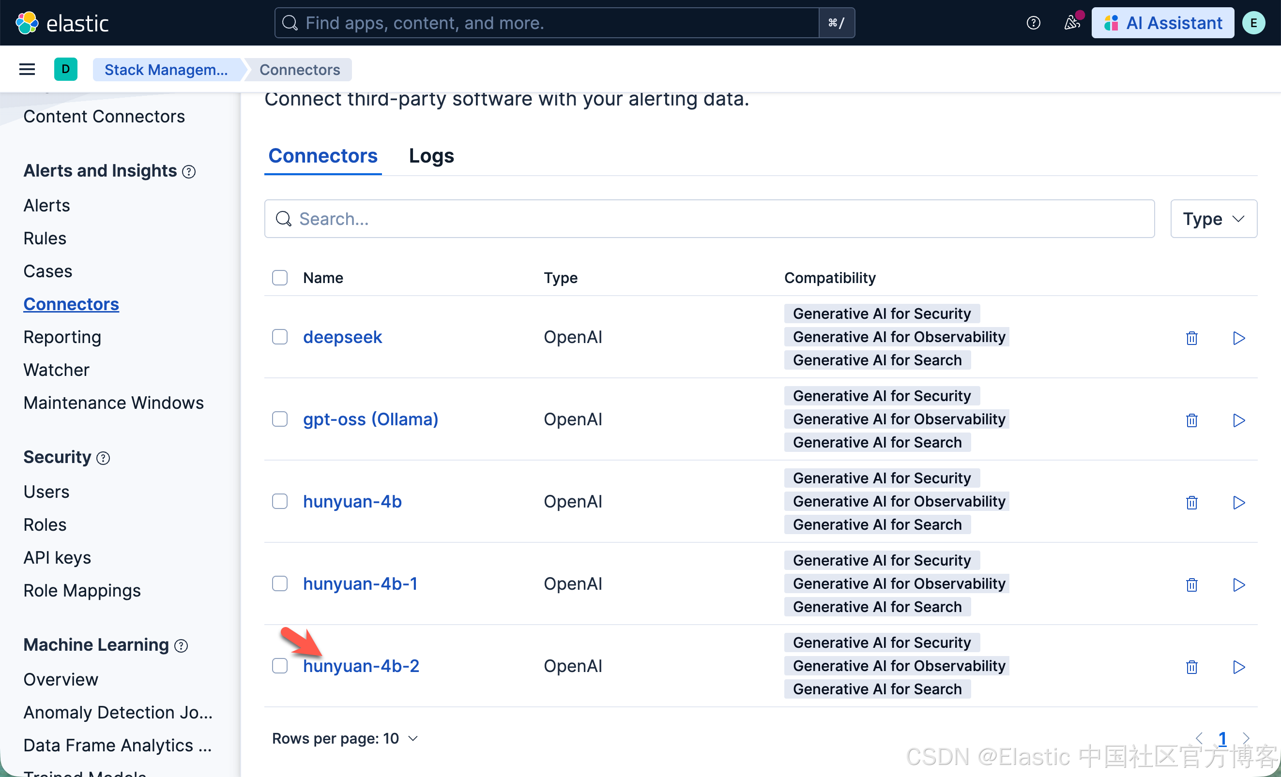The width and height of the screenshot is (1281, 777).
Task: Open the newsfeed notifications icon
Action: click(1071, 23)
